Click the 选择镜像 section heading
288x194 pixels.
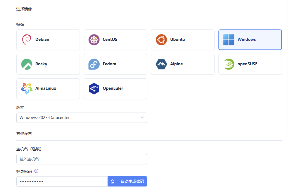pyautogui.click(x=24, y=9)
